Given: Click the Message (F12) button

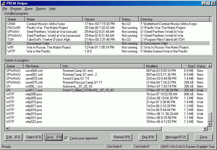Looking at the screenshot, I should (176, 137).
